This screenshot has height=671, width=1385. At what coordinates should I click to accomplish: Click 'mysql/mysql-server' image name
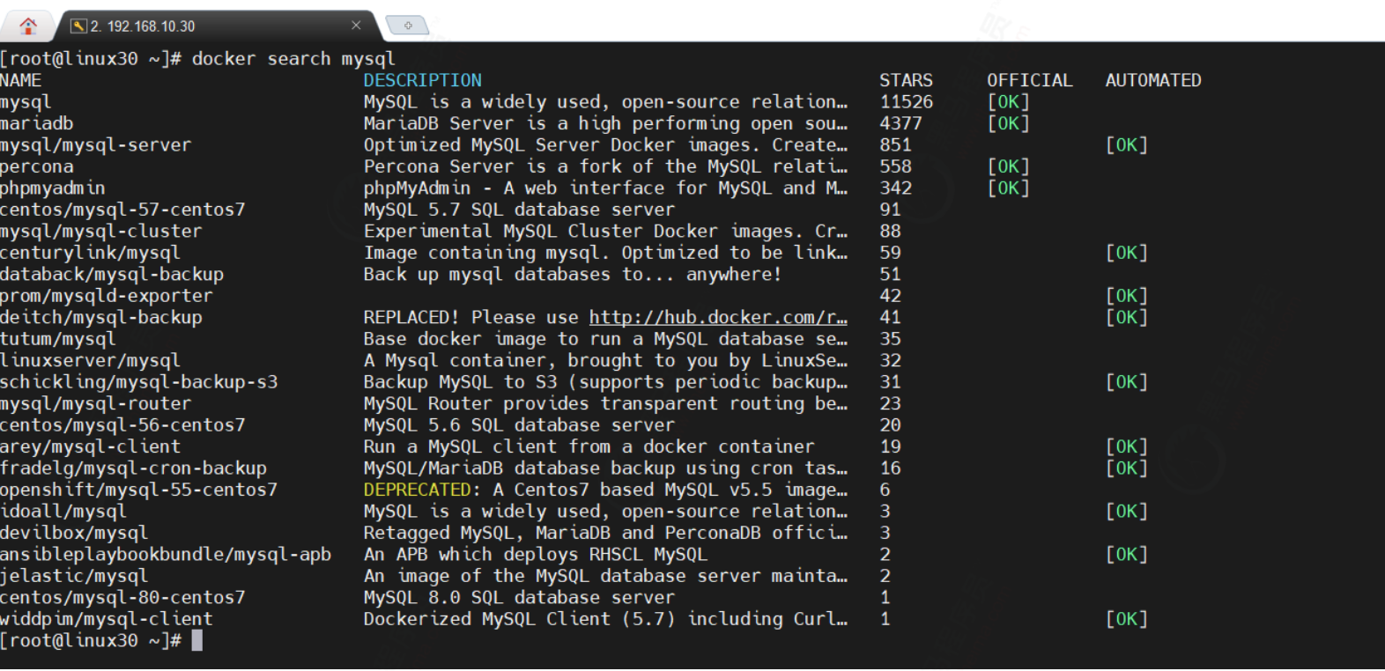coord(95,144)
